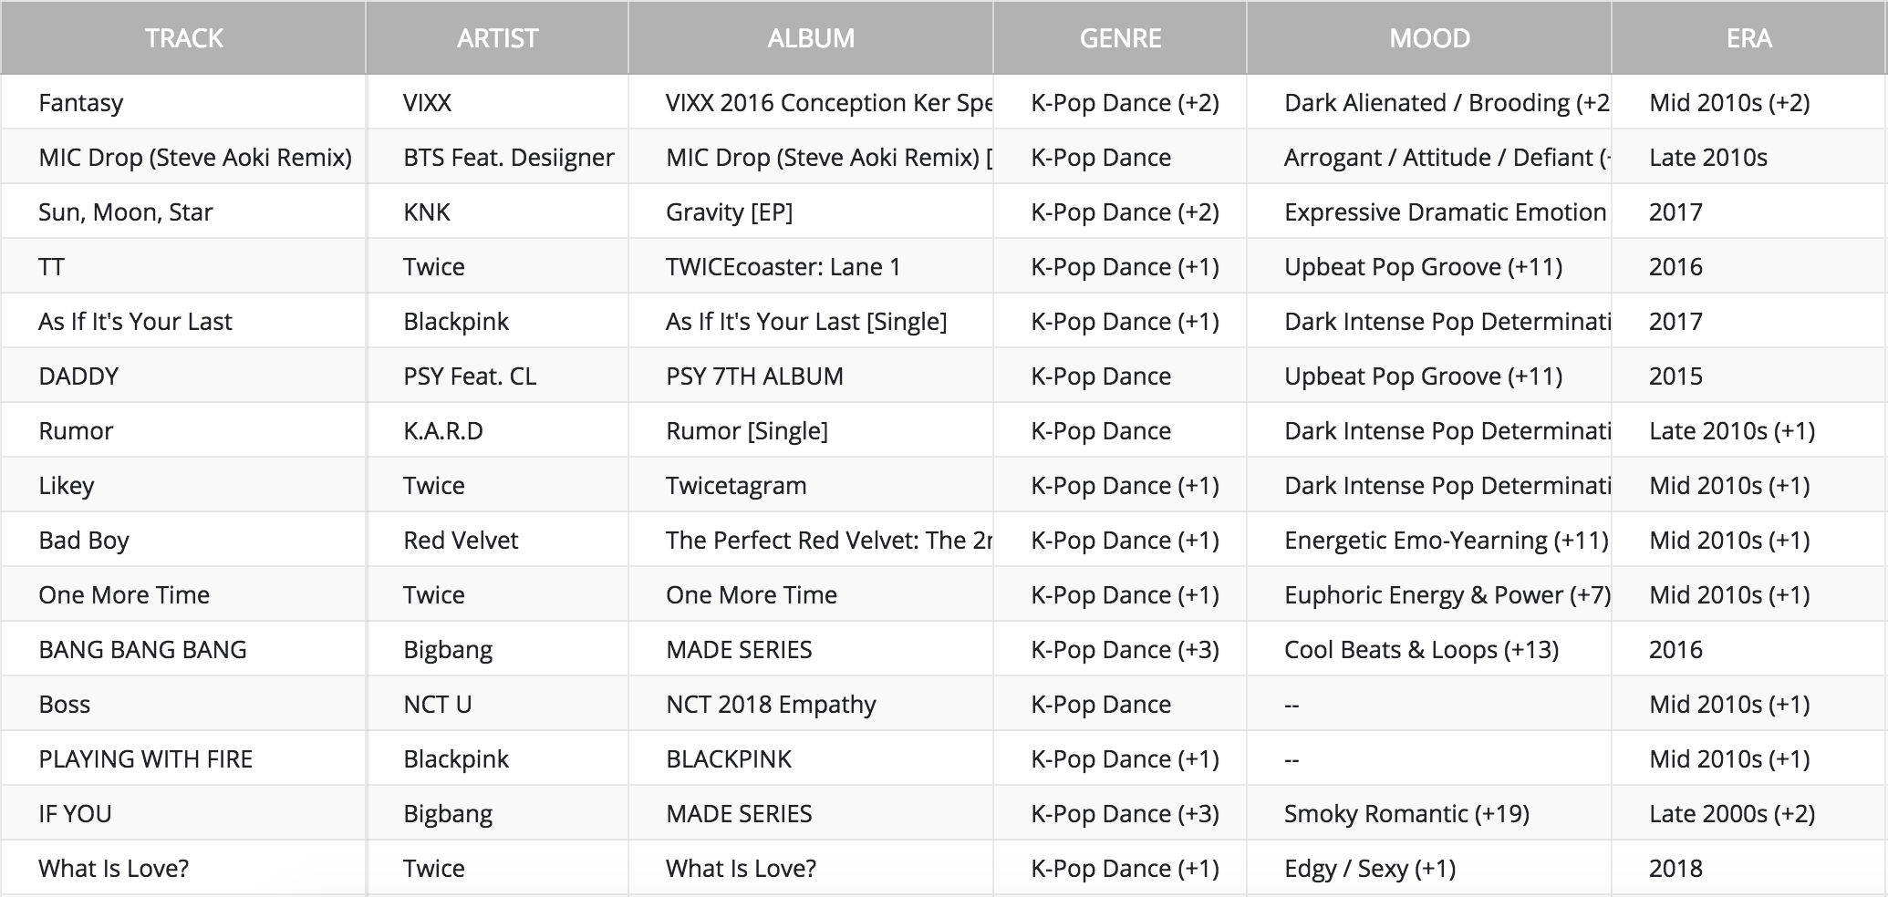Select the track Fantasy by VIXX
The image size is (1888, 897).
(81, 103)
